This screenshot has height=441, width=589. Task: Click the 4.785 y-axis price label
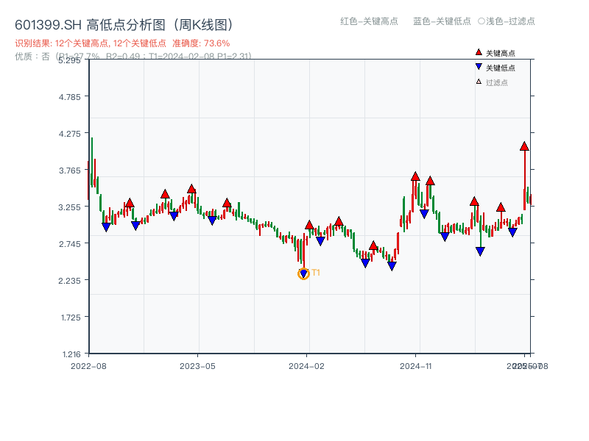73,96
